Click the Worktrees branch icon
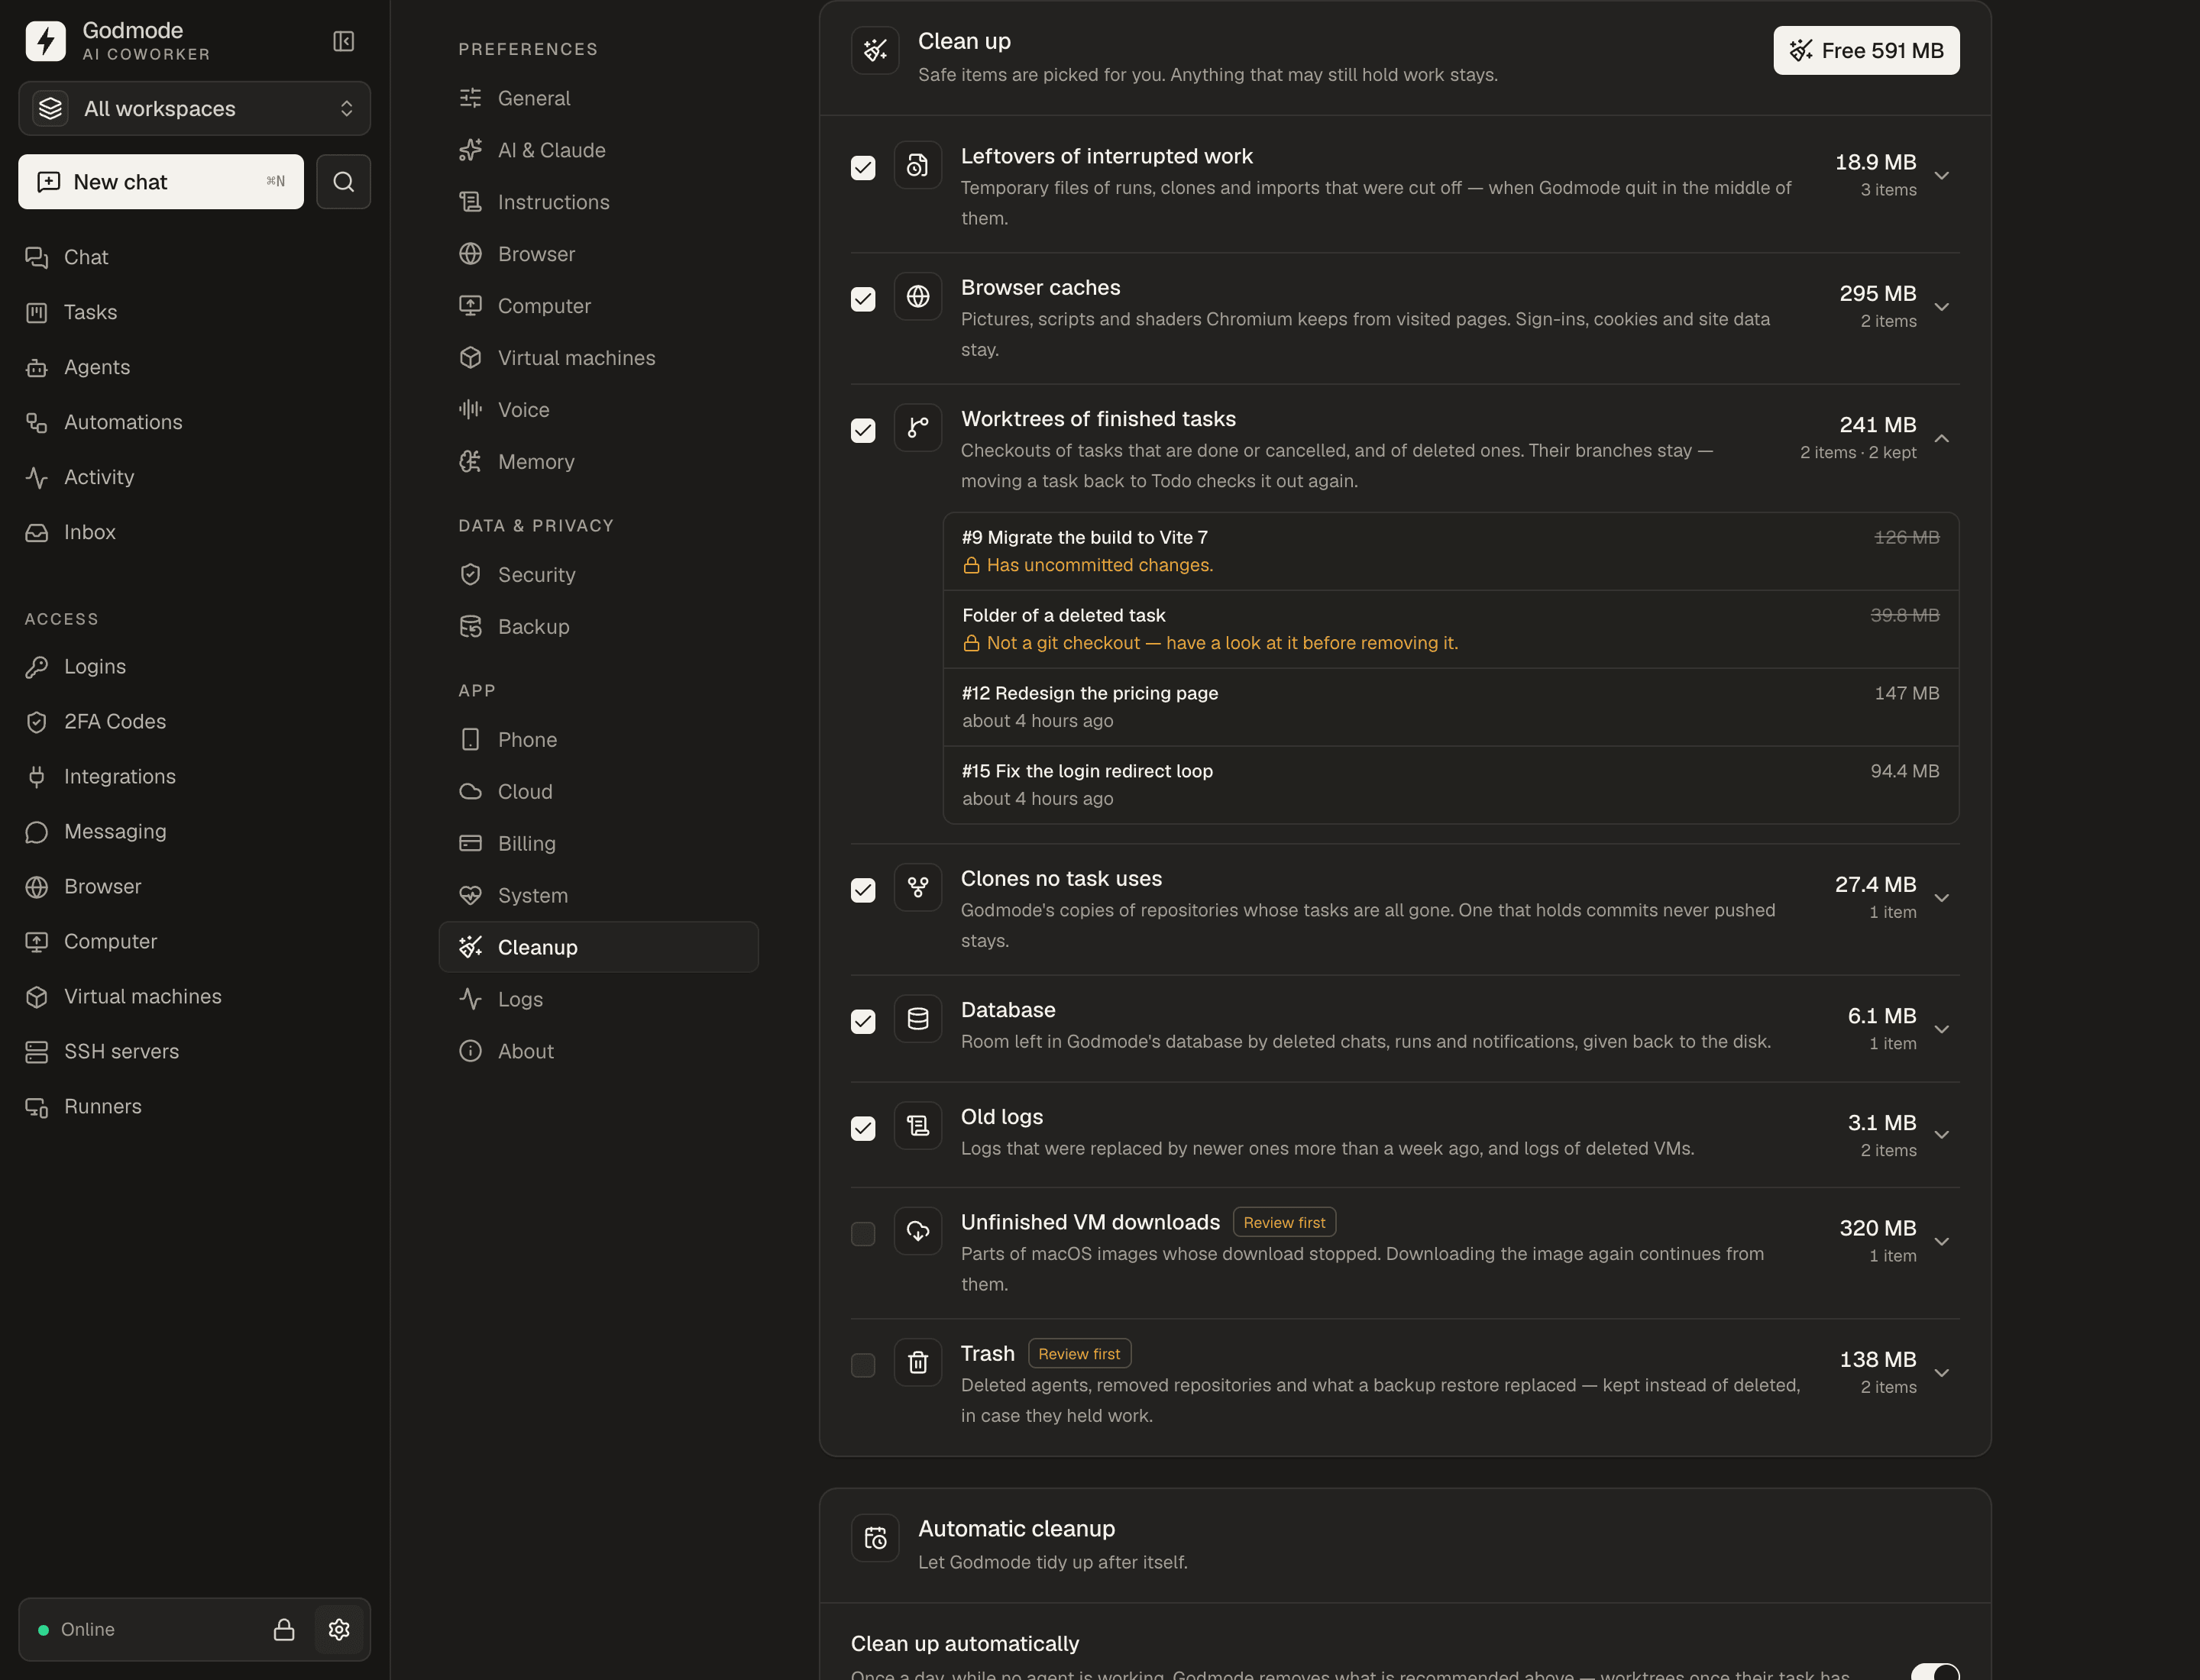This screenshot has width=2200, height=1680. pos(917,428)
